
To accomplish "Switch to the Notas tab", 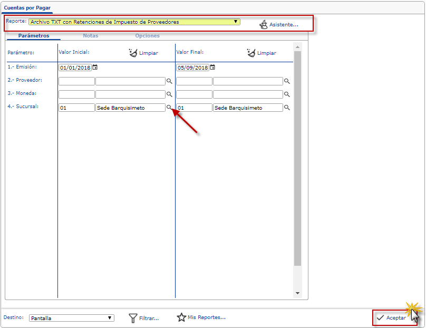I will click(x=90, y=36).
